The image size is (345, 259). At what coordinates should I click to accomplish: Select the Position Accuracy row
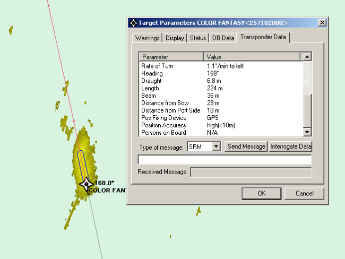(221, 125)
